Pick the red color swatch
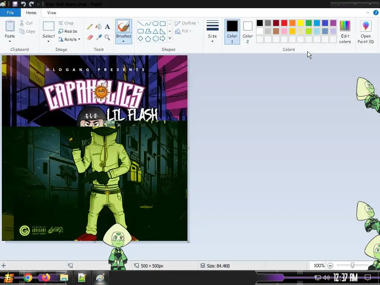 tap(284, 23)
